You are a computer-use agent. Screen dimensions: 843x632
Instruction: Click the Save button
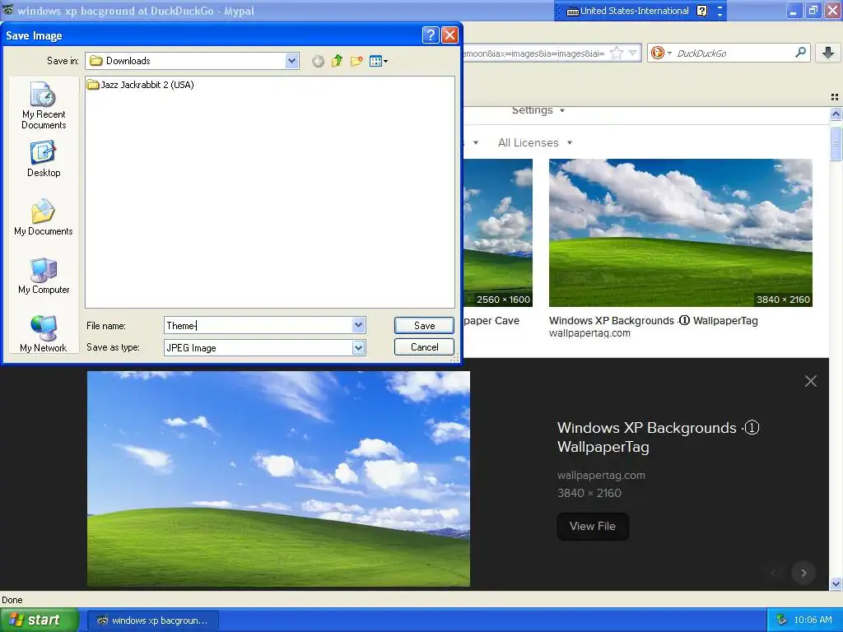424,325
